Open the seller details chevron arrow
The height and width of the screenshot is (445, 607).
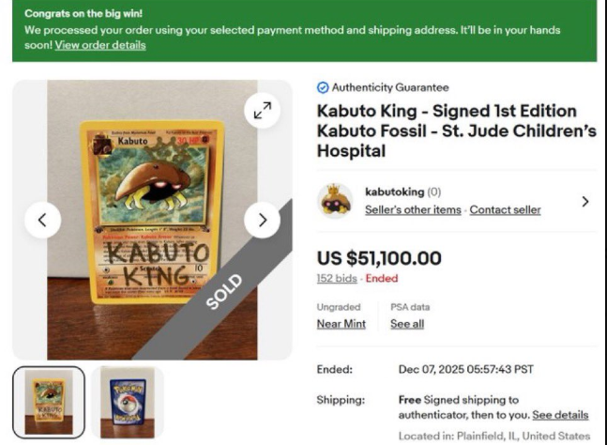585,201
